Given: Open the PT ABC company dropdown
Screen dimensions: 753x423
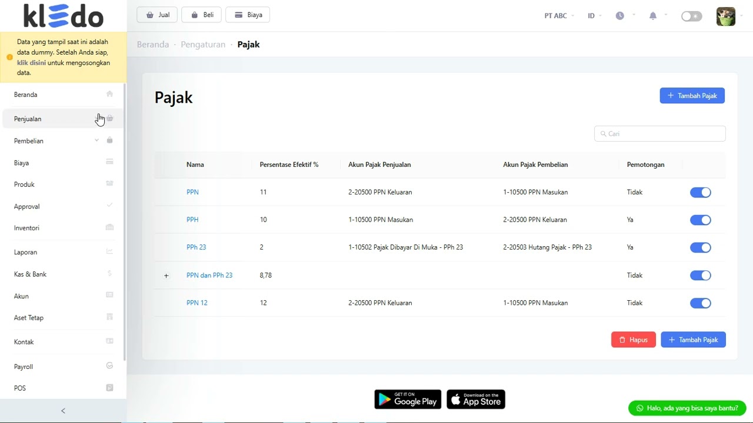Looking at the screenshot, I should [x=559, y=16].
